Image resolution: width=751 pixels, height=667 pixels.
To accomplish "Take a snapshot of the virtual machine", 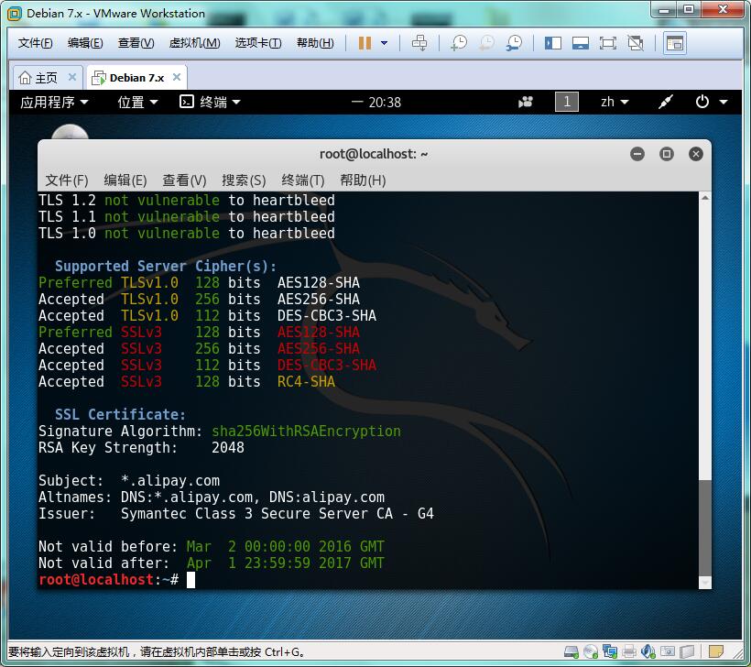I will 459,43.
